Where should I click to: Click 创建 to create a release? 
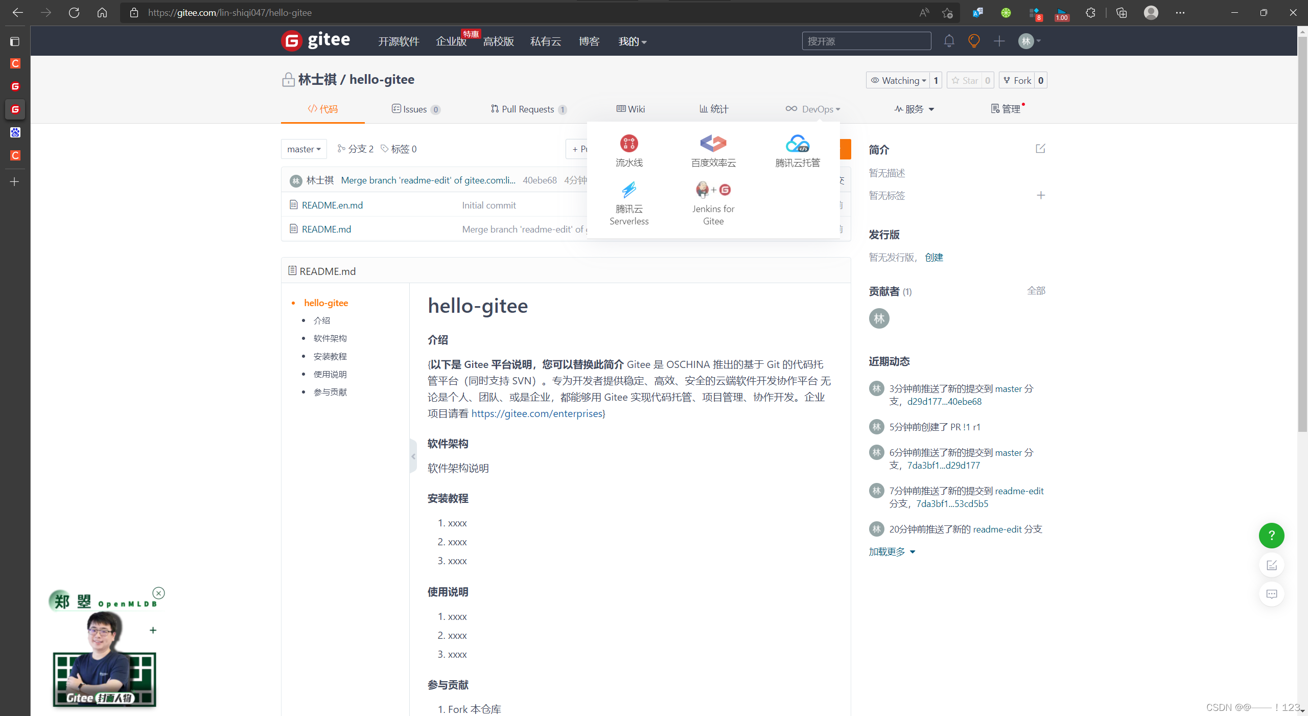click(935, 257)
